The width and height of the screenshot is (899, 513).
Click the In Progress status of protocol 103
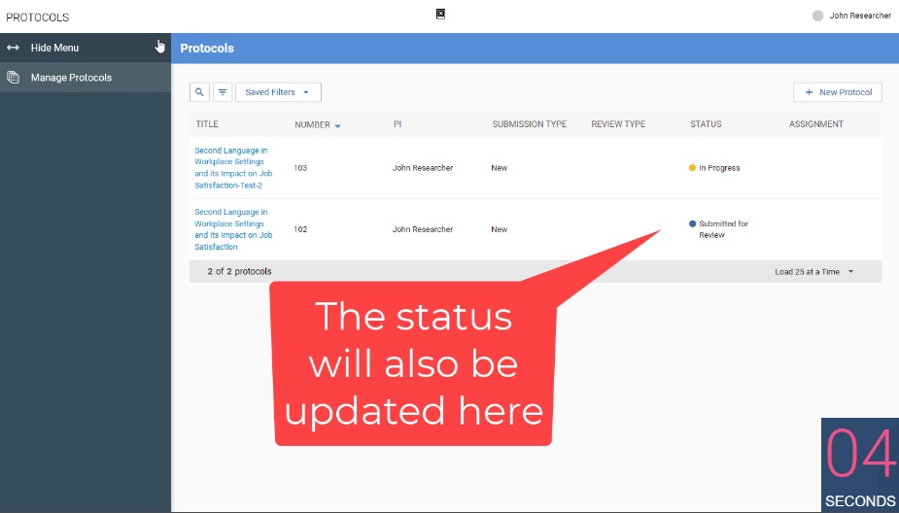click(718, 168)
